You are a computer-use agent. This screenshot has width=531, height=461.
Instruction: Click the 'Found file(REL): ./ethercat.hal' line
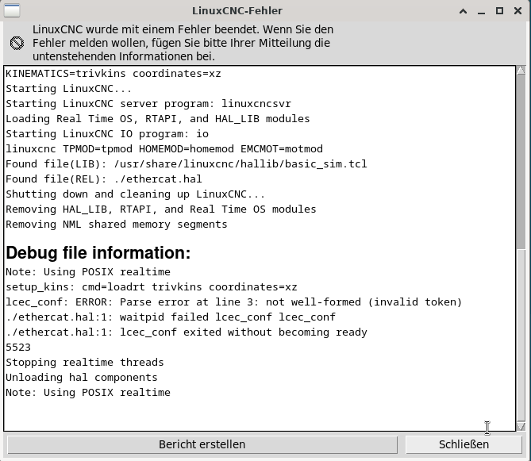coord(104,179)
